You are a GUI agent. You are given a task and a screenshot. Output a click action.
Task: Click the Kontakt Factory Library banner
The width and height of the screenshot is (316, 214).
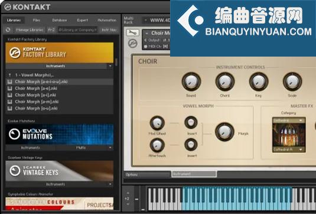60,52
